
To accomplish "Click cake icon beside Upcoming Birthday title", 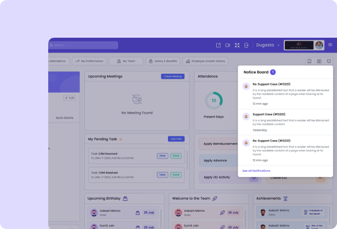I will pyautogui.click(x=125, y=199).
